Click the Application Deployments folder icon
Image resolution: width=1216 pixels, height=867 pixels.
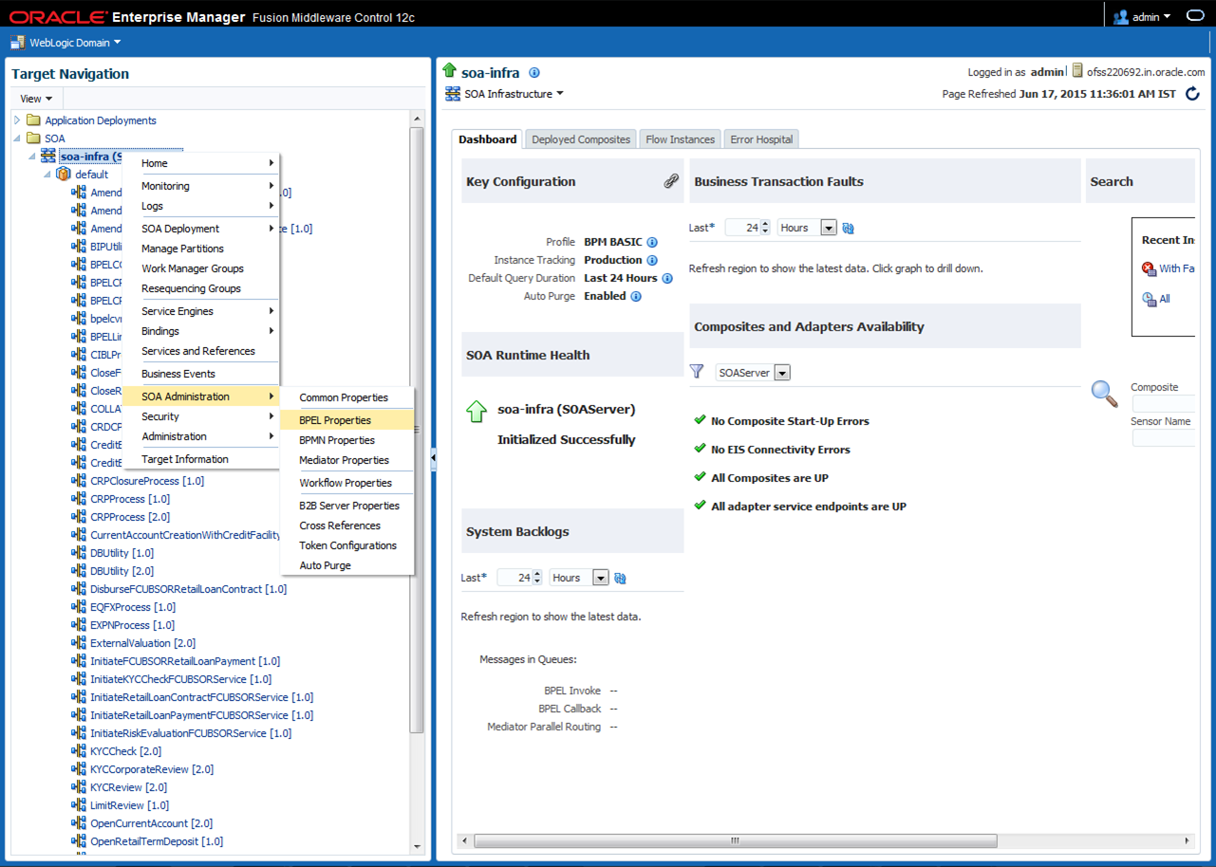point(33,120)
